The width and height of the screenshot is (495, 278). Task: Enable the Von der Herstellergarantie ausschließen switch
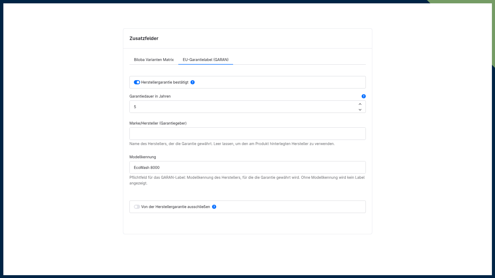tap(137, 207)
